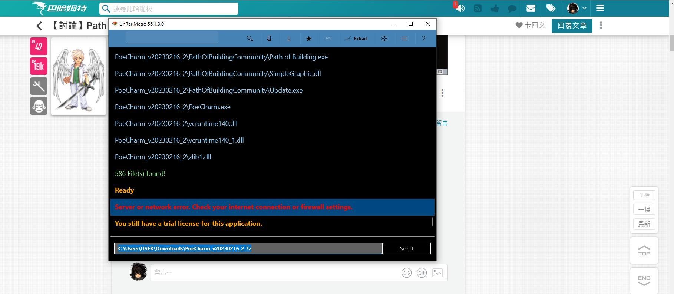Click the download arrow icon in UnRar
Screen dimensions: 674x294
tap(289, 39)
